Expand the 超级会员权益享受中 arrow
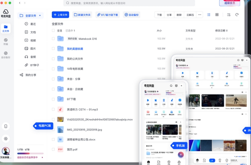251x165 pixels. click(42, 157)
